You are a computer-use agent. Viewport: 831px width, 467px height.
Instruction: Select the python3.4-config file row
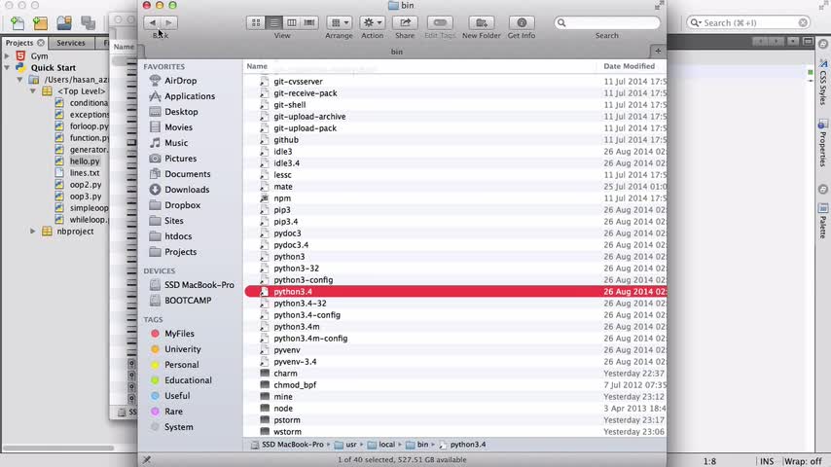tap(454, 315)
